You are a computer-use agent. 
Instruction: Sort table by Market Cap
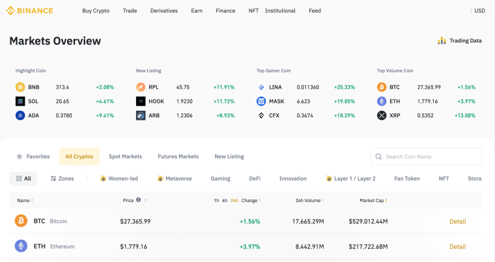pyautogui.click(x=376, y=200)
